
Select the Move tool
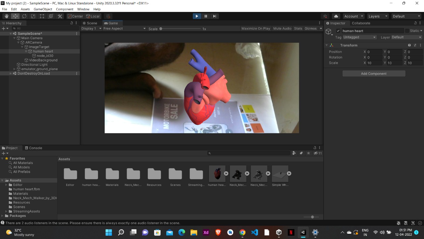click(x=16, y=16)
